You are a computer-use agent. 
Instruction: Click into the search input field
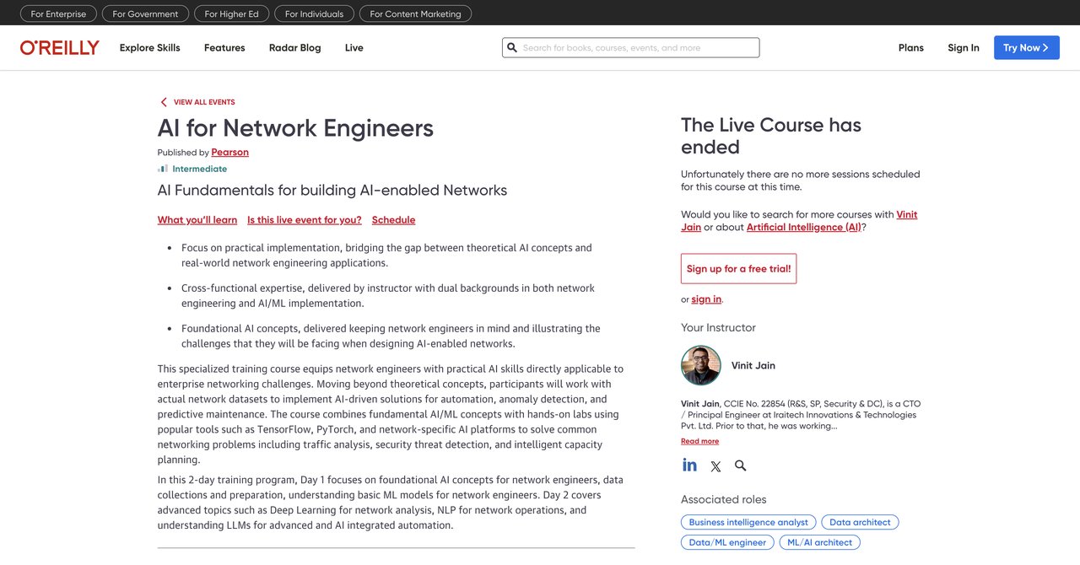631,48
